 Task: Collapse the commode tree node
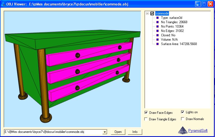coord(147,13)
